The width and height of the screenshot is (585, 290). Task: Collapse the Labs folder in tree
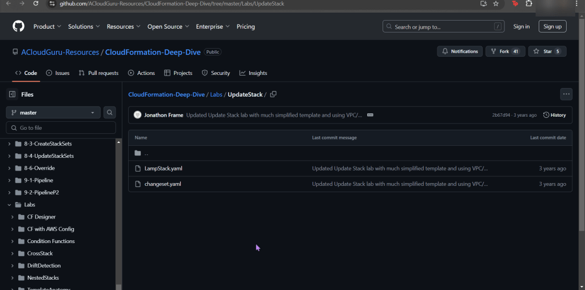[10, 205]
